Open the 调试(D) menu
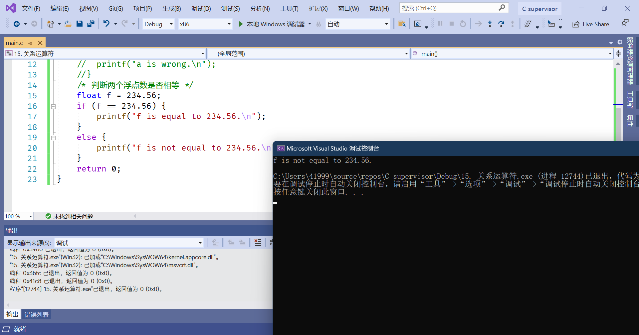 click(201, 8)
